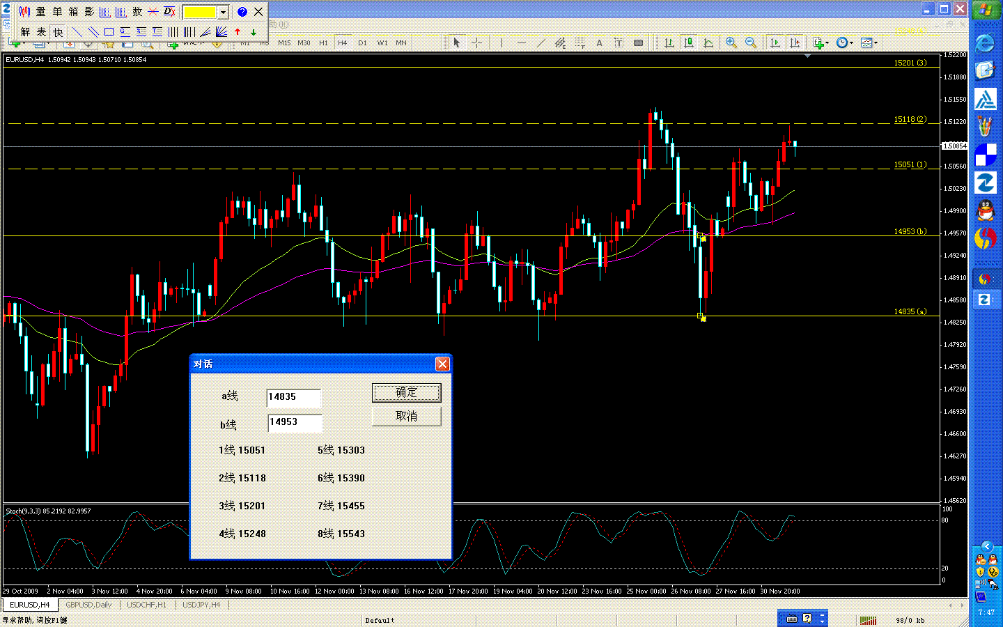Click the 影 tool in floating toolbar
Screen dimensions: 1003x627
pos(89,12)
